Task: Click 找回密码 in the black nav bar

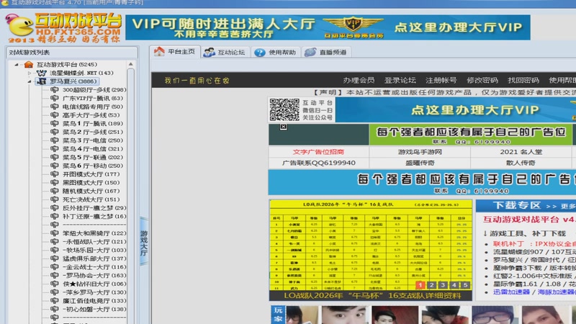Action: click(x=523, y=80)
